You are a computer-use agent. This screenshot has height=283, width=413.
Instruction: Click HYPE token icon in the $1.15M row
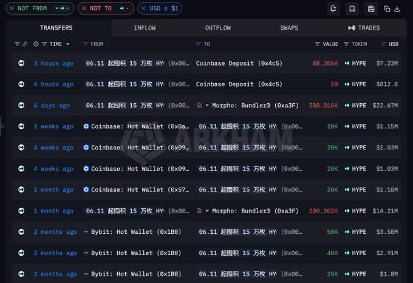pyautogui.click(x=347, y=126)
